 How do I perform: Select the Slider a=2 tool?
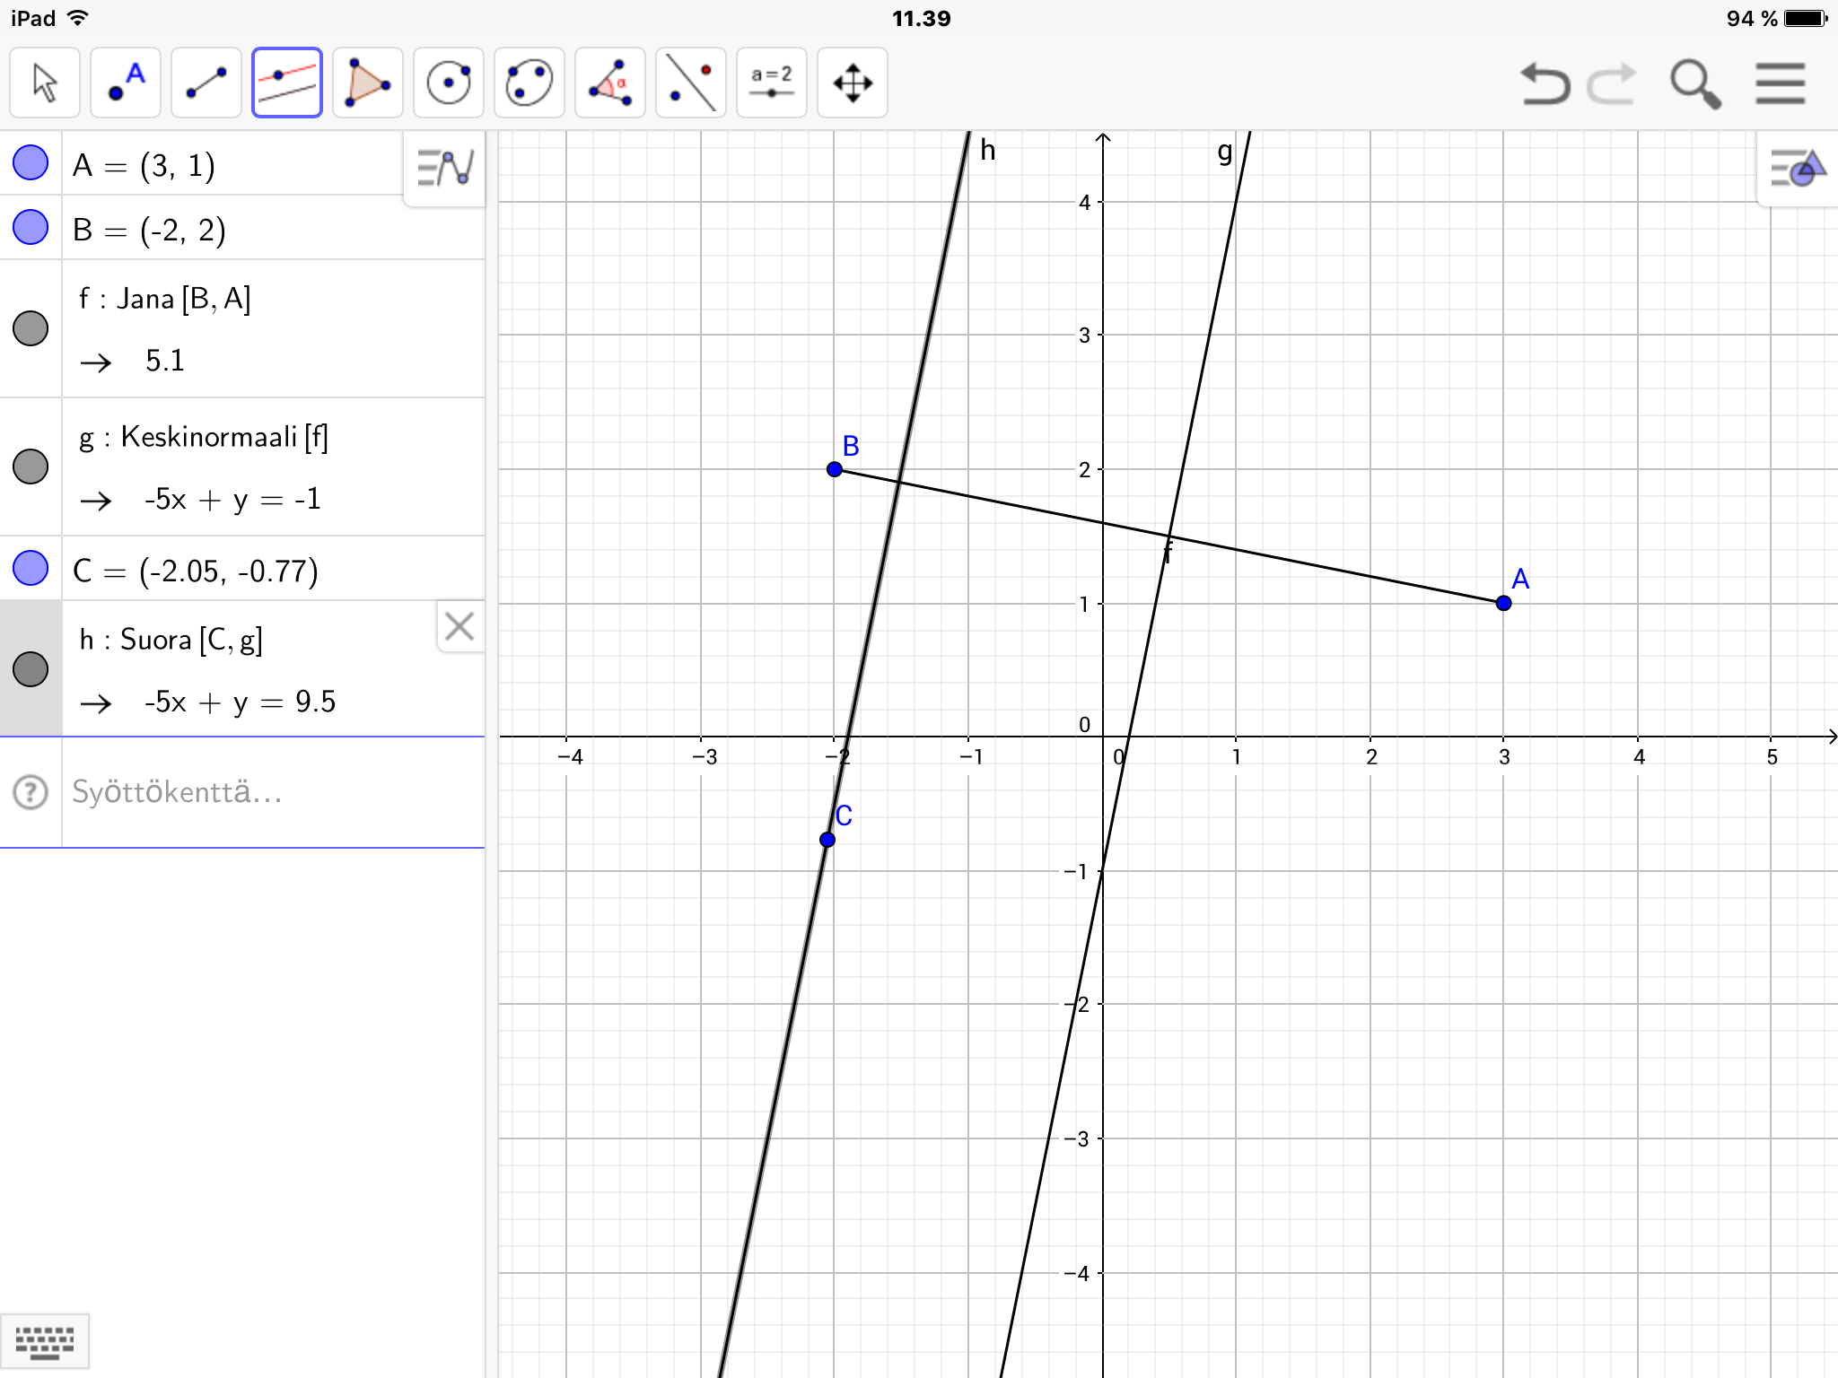772,83
